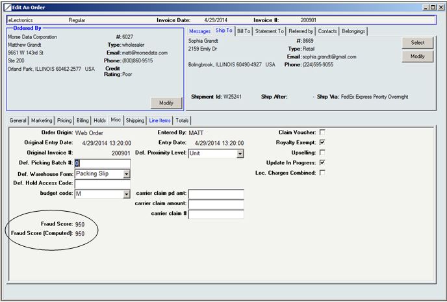Image resolution: width=447 pixels, height=302 pixels.
Task: Toggle the Claim Voucher checkbox
Action: tap(322, 132)
